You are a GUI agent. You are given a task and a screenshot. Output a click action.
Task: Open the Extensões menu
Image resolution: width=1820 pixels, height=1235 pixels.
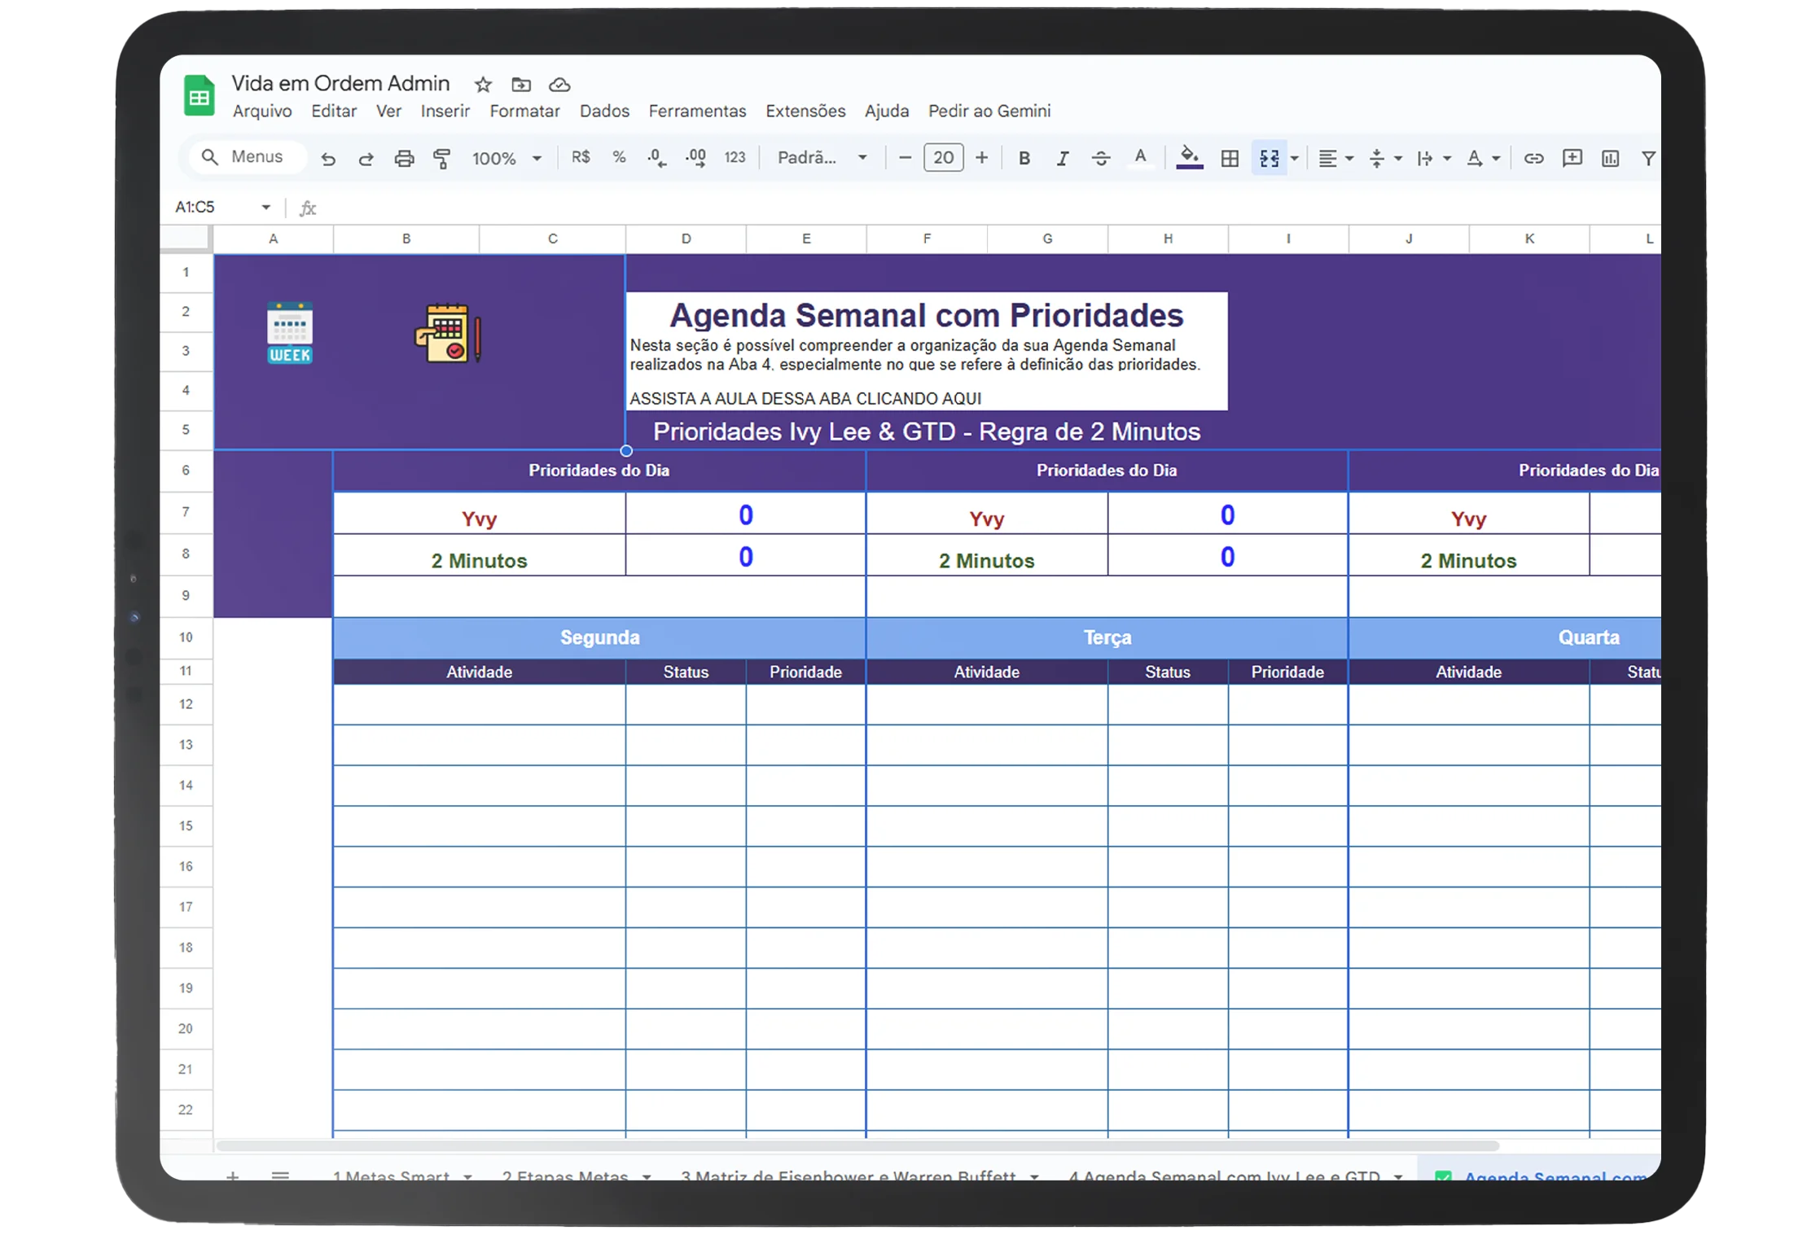click(x=805, y=112)
